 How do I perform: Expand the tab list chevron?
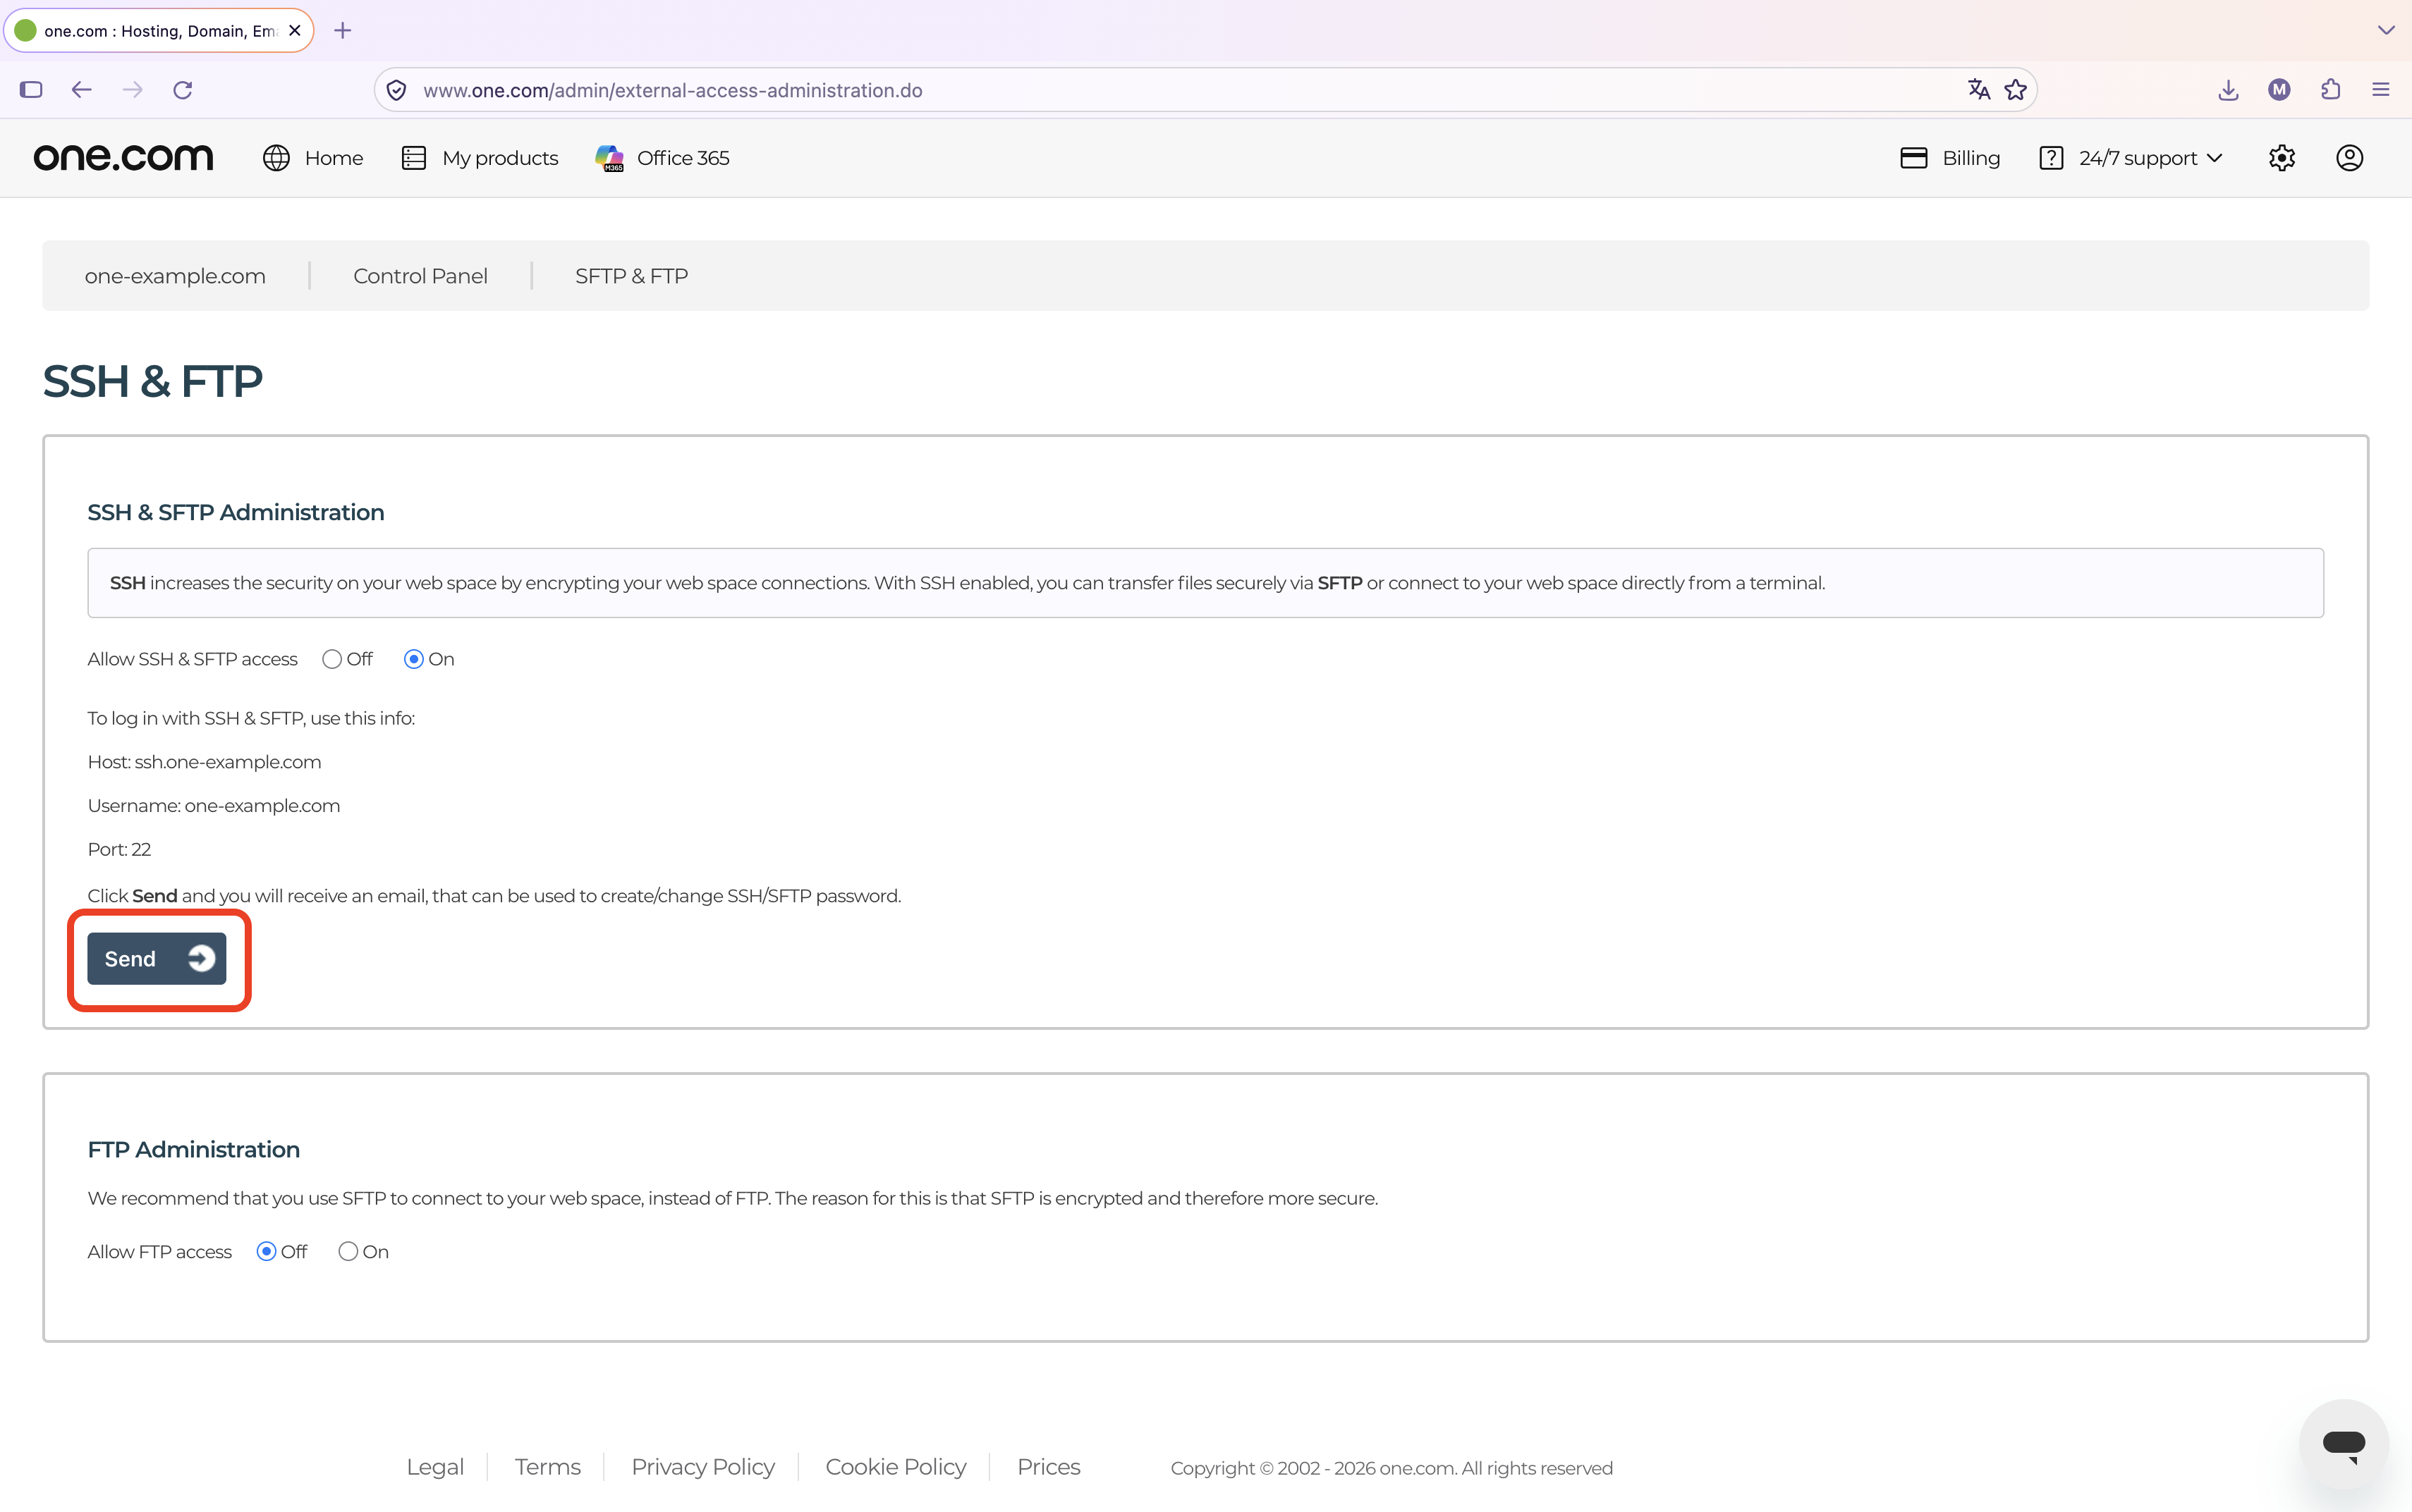(x=2386, y=31)
